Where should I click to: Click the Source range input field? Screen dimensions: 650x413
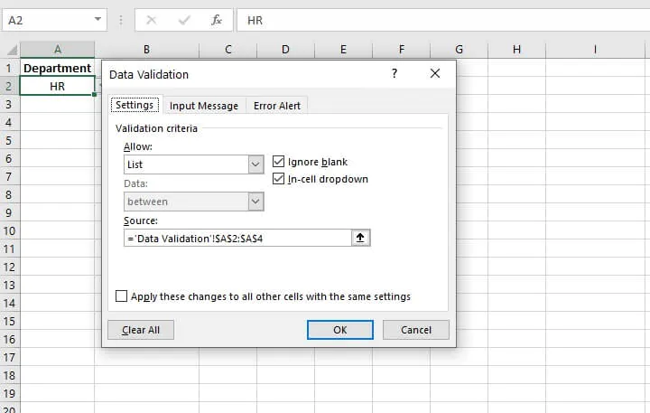coord(237,238)
